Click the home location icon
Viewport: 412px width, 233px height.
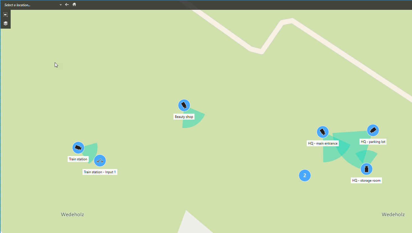pyautogui.click(x=74, y=4)
